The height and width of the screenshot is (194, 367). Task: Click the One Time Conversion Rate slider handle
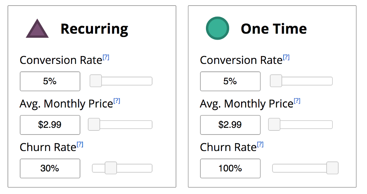[x=276, y=81]
